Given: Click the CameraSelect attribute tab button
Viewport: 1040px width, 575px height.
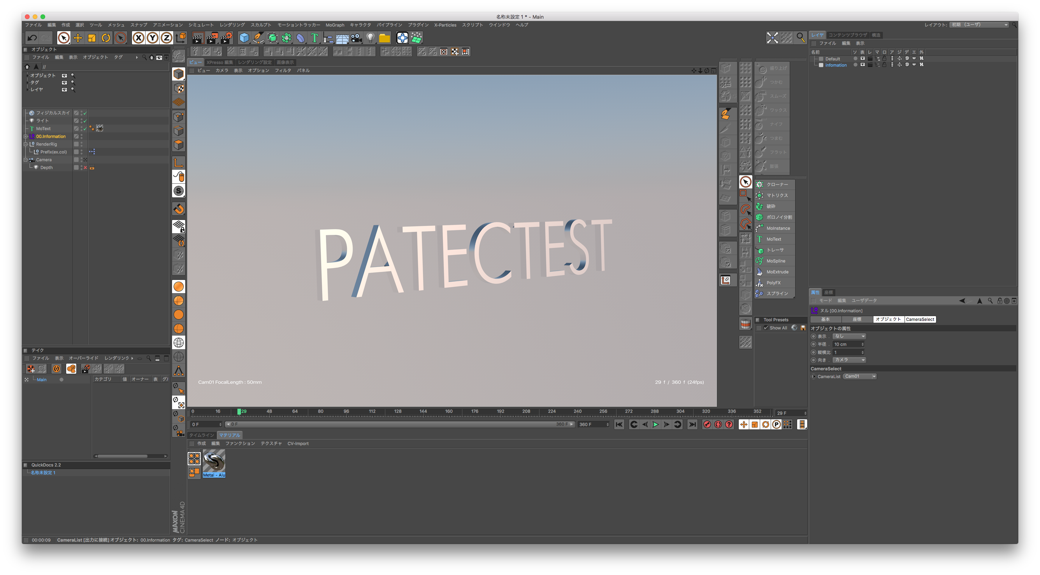Looking at the screenshot, I should 920,319.
